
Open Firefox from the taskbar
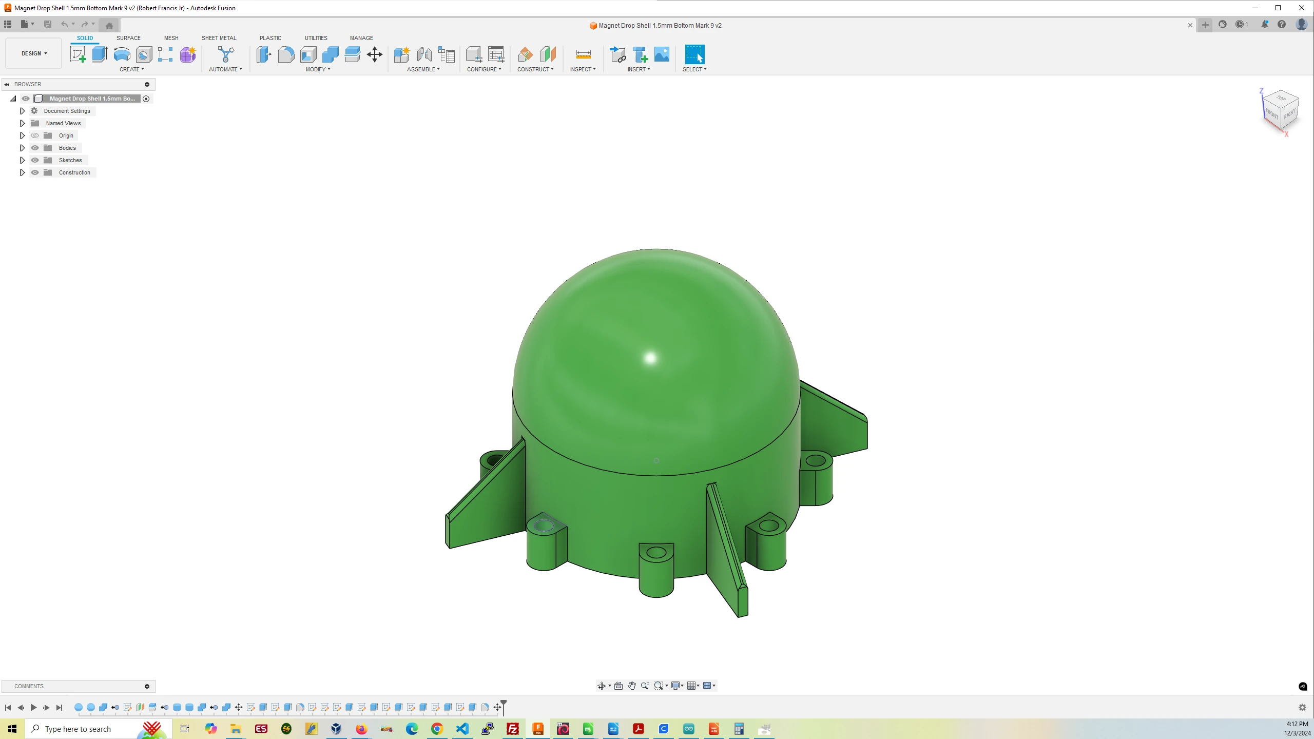pos(361,729)
